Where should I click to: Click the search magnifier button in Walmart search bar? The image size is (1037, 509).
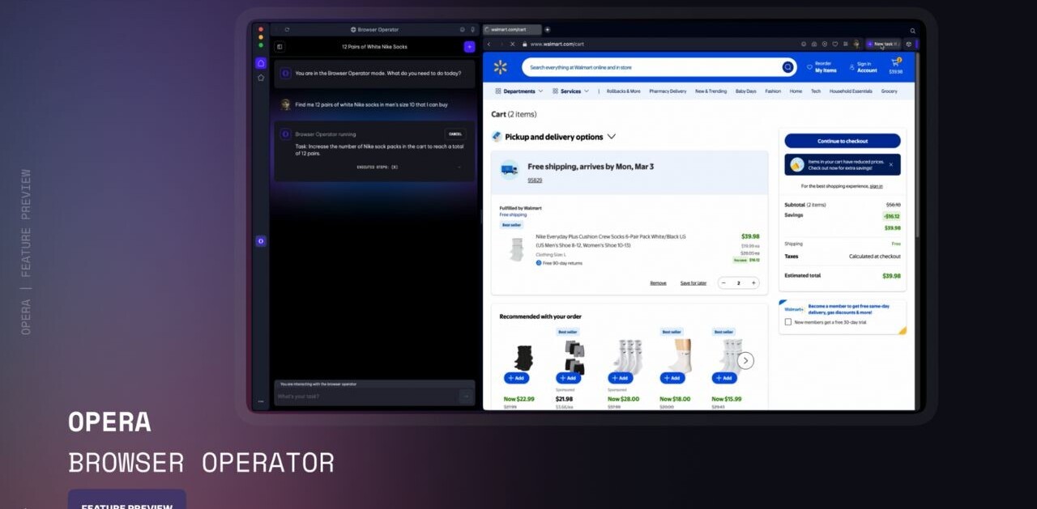[x=787, y=67]
